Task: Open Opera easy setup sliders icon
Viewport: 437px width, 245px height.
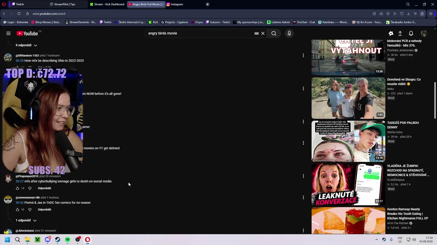Action: coord(415,14)
